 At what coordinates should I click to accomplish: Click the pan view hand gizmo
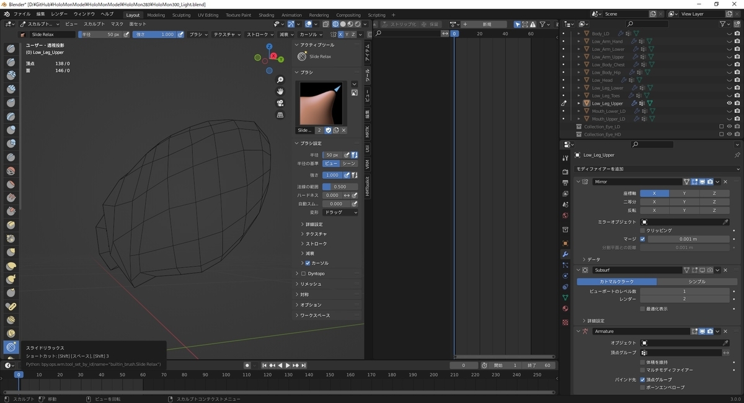pos(280,91)
